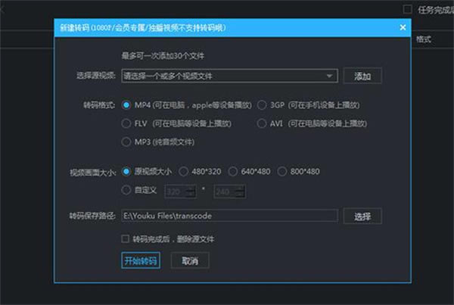Click the save path E:\Youku Files\transcode field
454x305 pixels.
pos(229,216)
